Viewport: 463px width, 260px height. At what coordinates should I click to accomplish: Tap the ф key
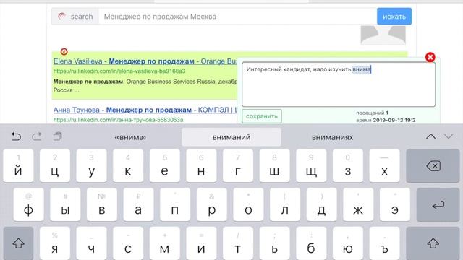click(x=29, y=205)
